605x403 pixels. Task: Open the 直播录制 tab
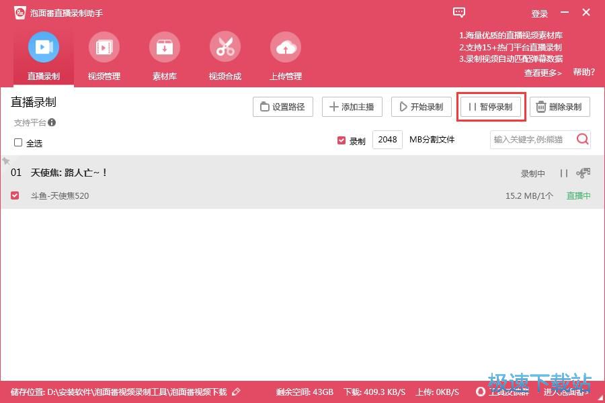coord(44,56)
